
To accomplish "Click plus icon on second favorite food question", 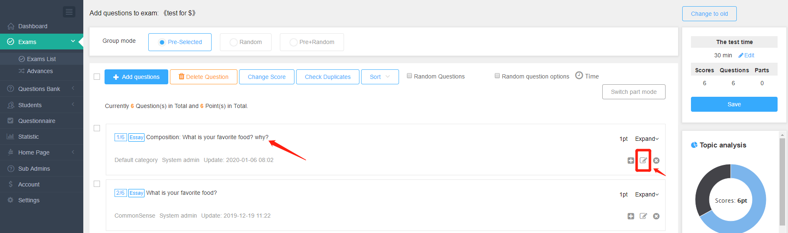I will [631, 216].
